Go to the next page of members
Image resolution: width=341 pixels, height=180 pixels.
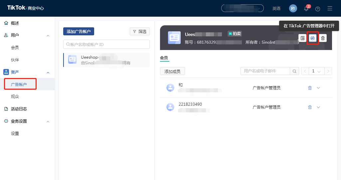[328, 71]
